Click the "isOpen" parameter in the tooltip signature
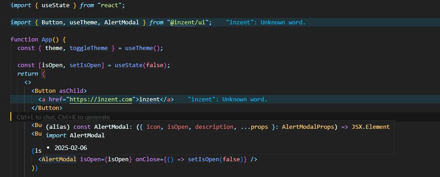The height and width of the screenshot is (177, 440). 178,127
